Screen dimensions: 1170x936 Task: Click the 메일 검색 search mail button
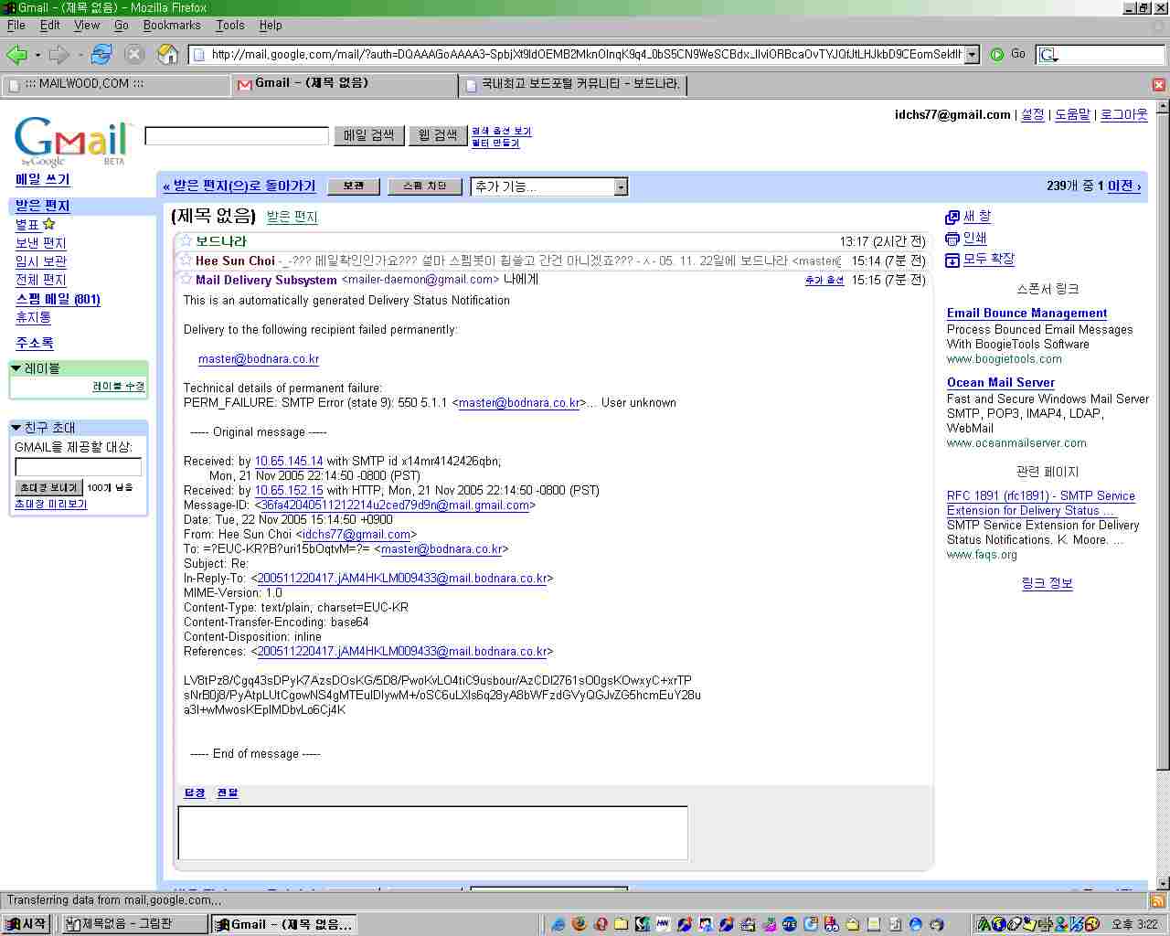[x=369, y=135]
